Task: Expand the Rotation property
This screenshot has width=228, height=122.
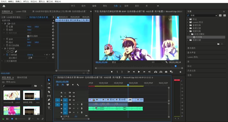Action: tap(4, 39)
